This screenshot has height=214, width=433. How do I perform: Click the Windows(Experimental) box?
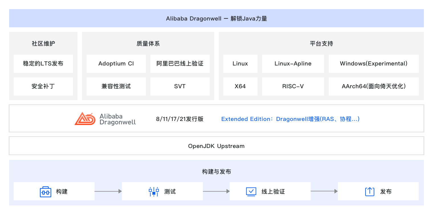point(373,64)
